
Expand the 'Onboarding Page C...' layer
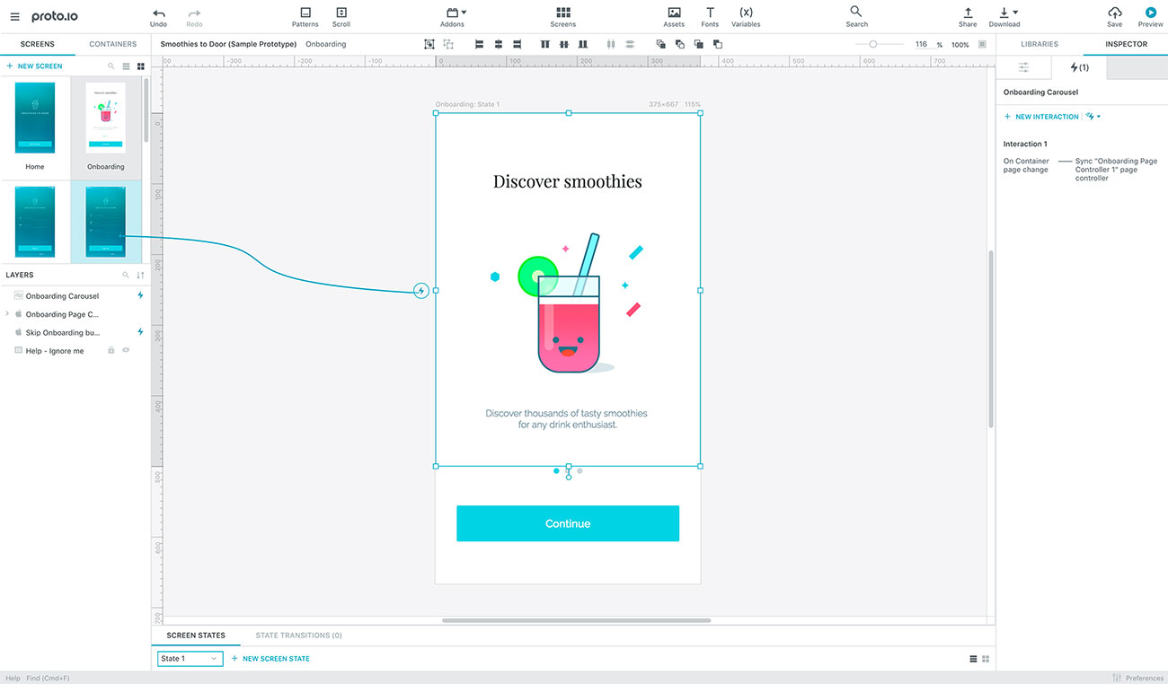pyautogui.click(x=7, y=313)
